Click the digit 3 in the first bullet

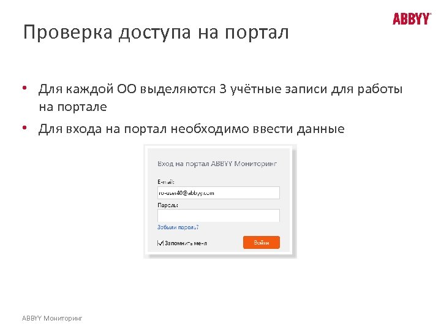click(223, 90)
